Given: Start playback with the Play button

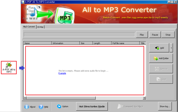Looking at the screenshot, I should click(x=142, y=35).
